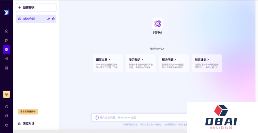This screenshot has width=258, height=133.
Task: Select the AI chat atom icon in sidebar
Action: 7,49
